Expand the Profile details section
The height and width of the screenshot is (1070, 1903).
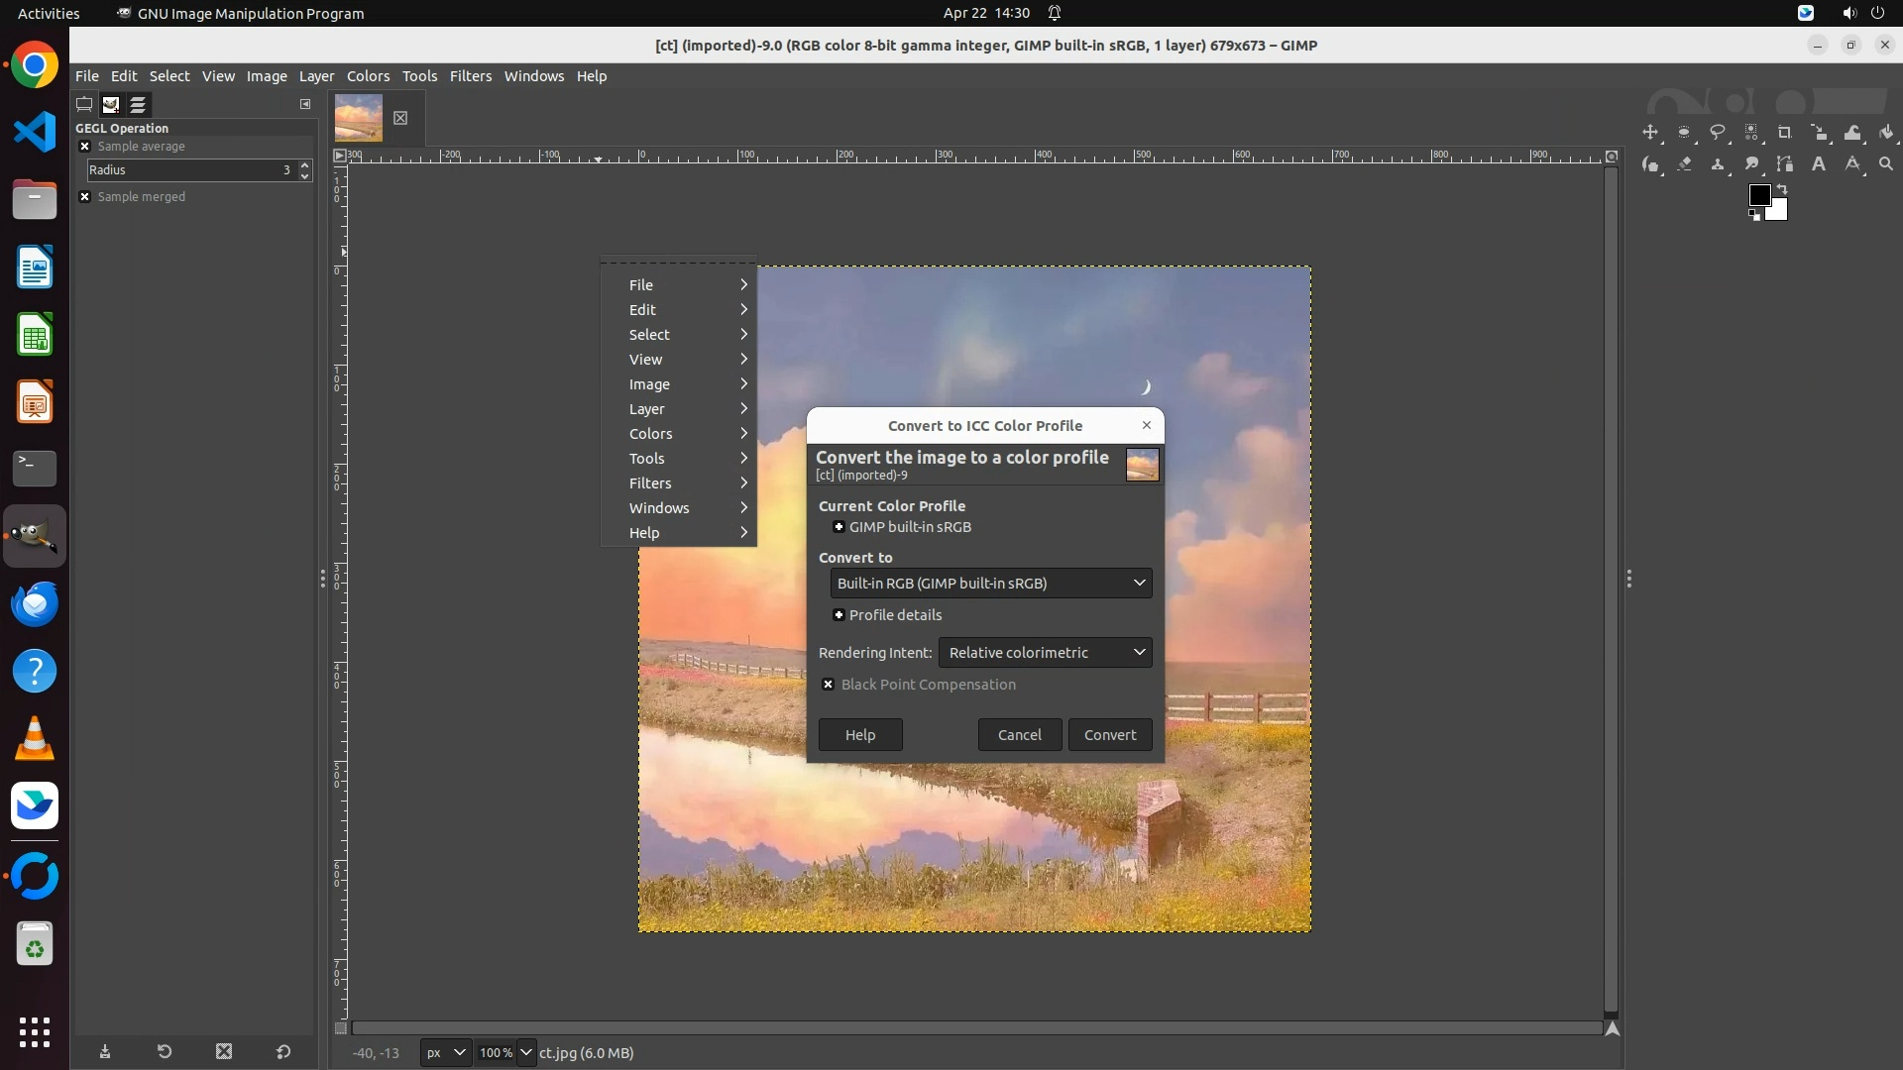coord(840,615)
